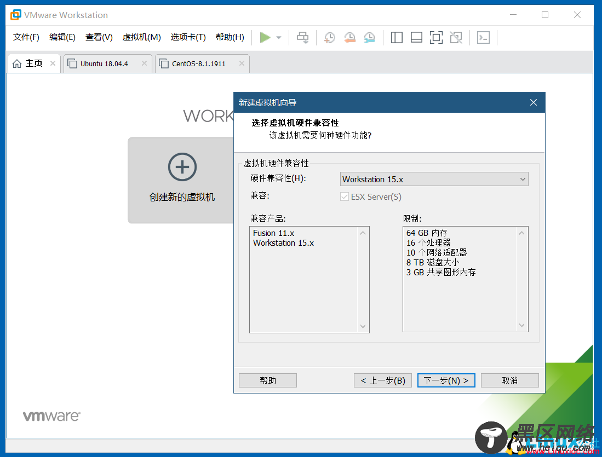The width and height of the screenshot is (602, 457).
Task: Close the 新建虚拟机向导 dialog
Action: [x=534, y=102]
